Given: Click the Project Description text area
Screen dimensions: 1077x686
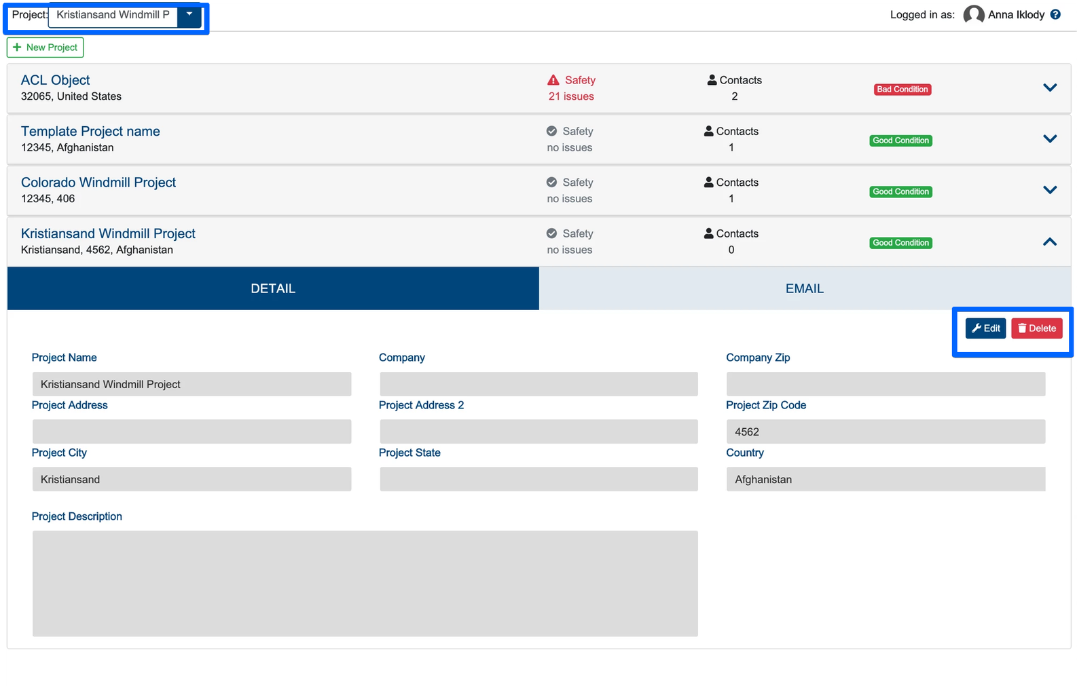Looking at the screenshot, I should tap(365, 584).
